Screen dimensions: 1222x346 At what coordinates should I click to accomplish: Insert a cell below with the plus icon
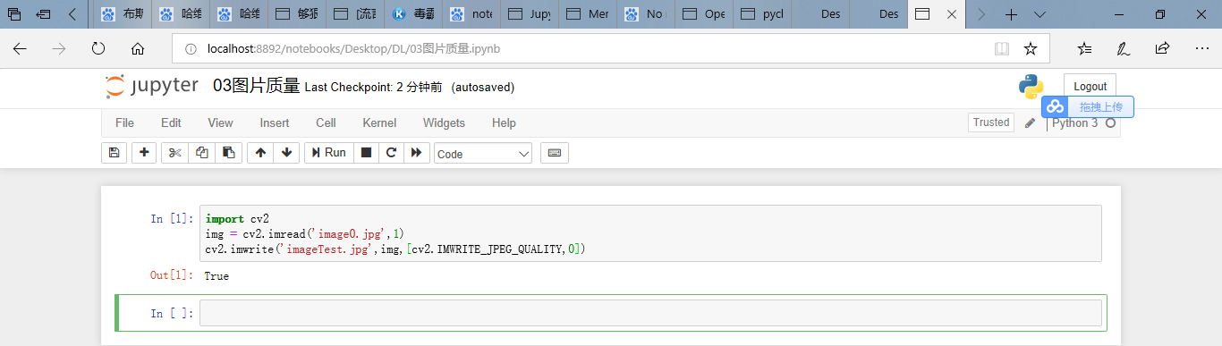pos(144,153)
